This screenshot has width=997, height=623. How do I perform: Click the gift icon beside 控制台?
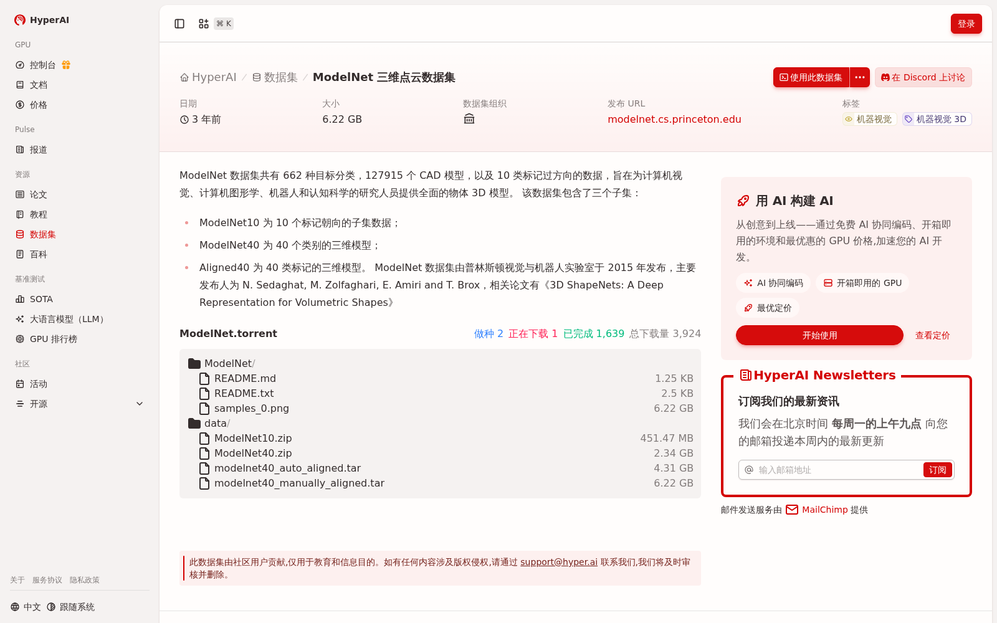coord(66,65)
